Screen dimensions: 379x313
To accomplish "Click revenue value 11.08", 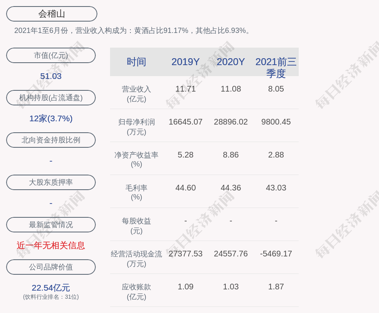I will point(231,89).
